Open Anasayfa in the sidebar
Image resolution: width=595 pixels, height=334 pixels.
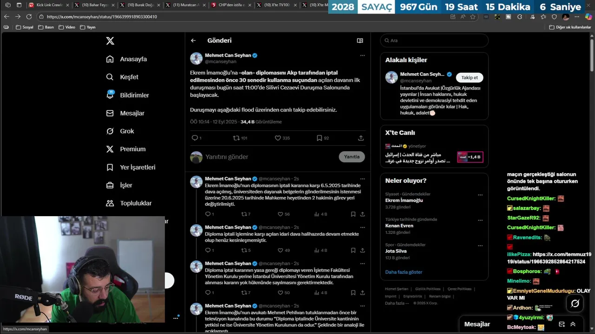point(126,59)
